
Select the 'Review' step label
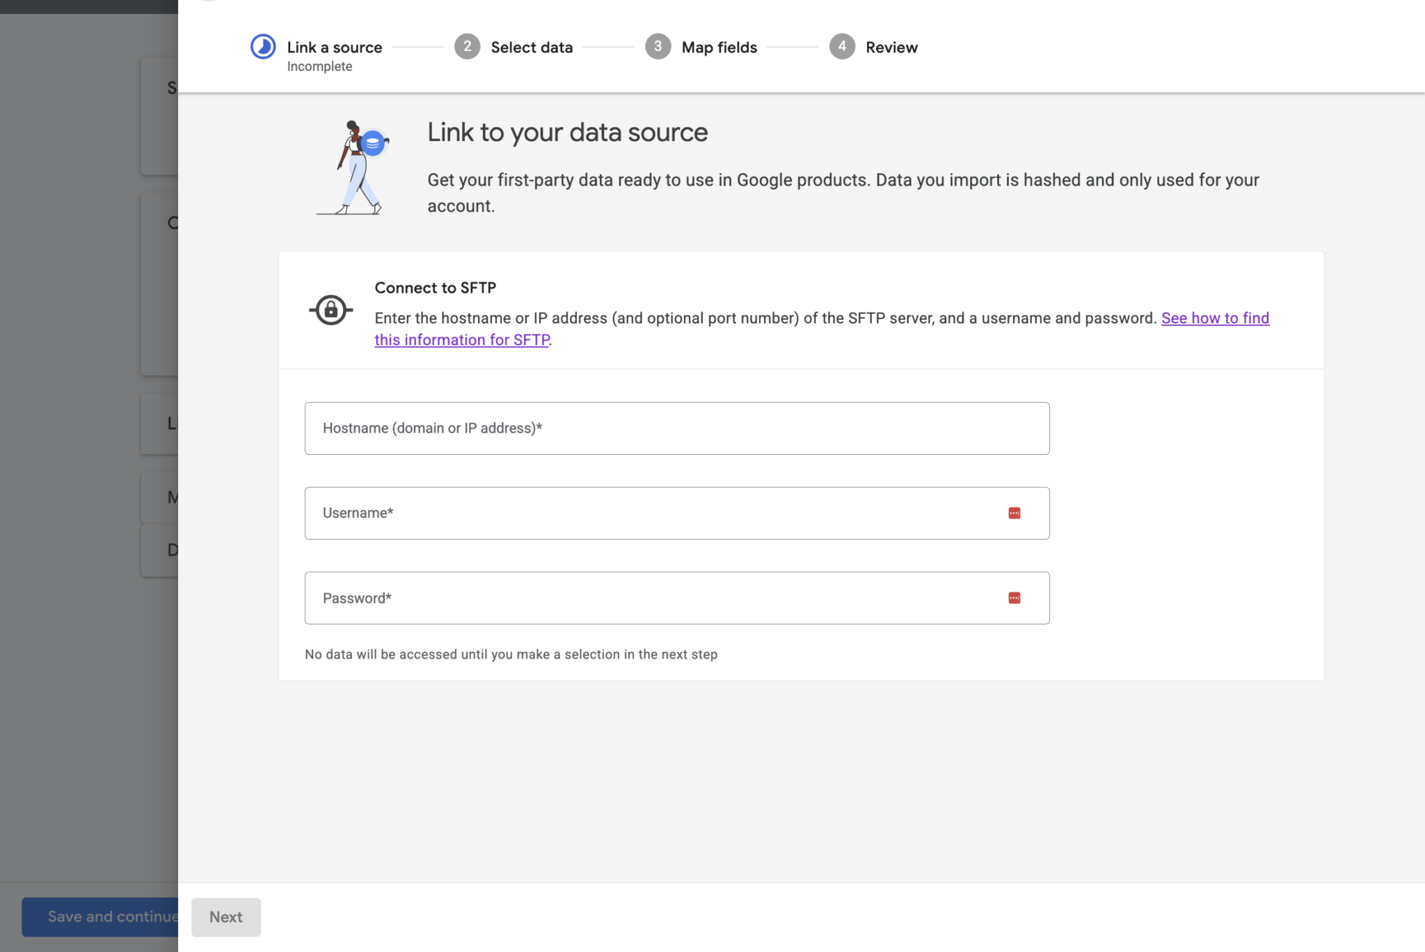coord(891,47)
